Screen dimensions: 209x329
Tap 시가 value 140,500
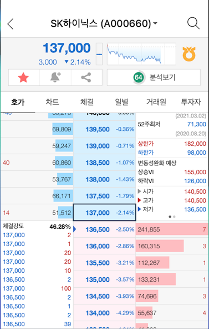pyautogui.click(x=195, y=191)
